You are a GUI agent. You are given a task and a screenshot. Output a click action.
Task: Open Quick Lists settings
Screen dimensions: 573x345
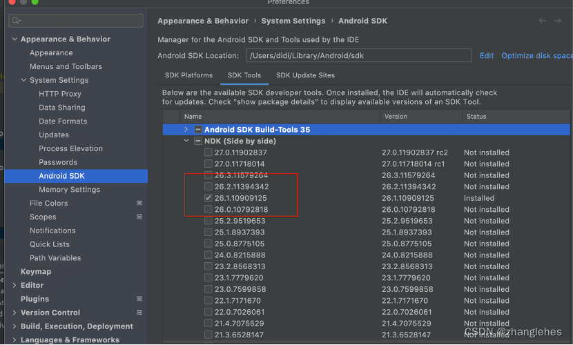pyautogui.click(x=50, y=244)
